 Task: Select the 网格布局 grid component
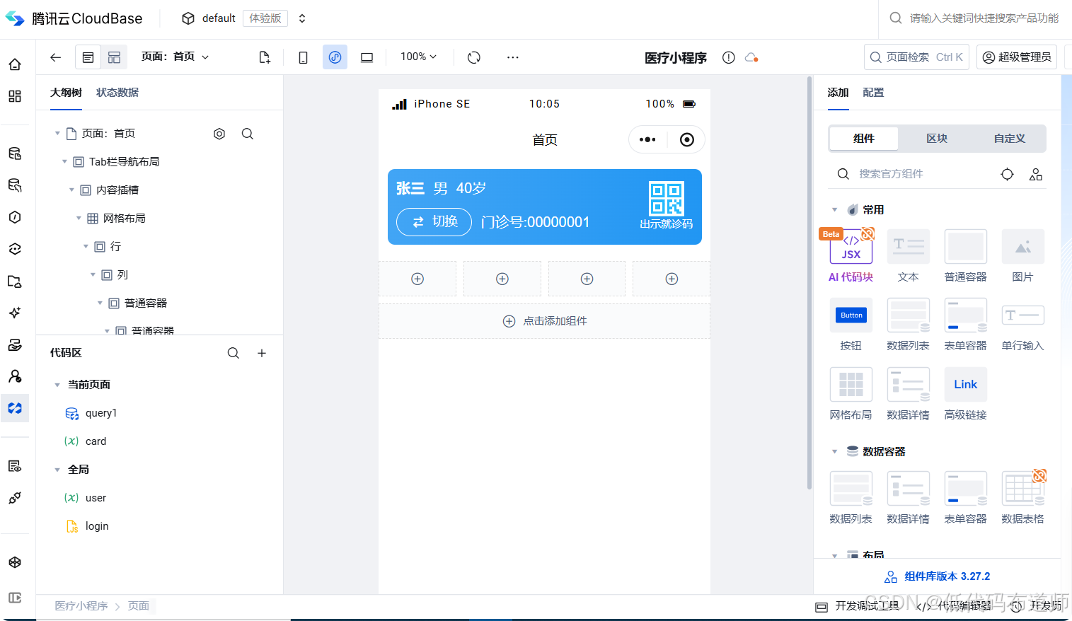851,384
